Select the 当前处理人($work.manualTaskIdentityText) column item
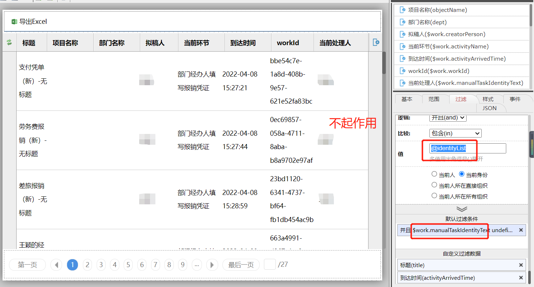This screenshot has height=287, width=534. 462,83
